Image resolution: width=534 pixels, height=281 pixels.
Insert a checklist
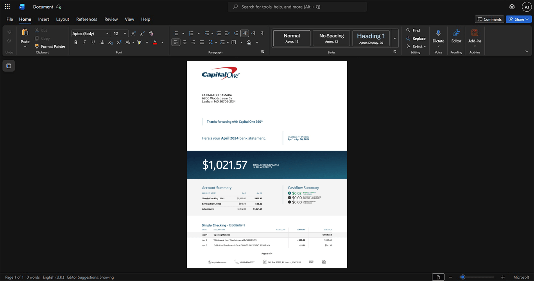point(219,34)
